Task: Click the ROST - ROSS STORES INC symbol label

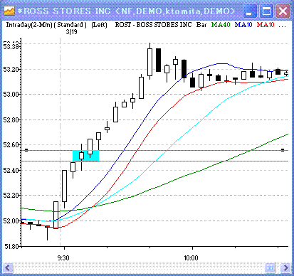Action: tap(153, 25)
